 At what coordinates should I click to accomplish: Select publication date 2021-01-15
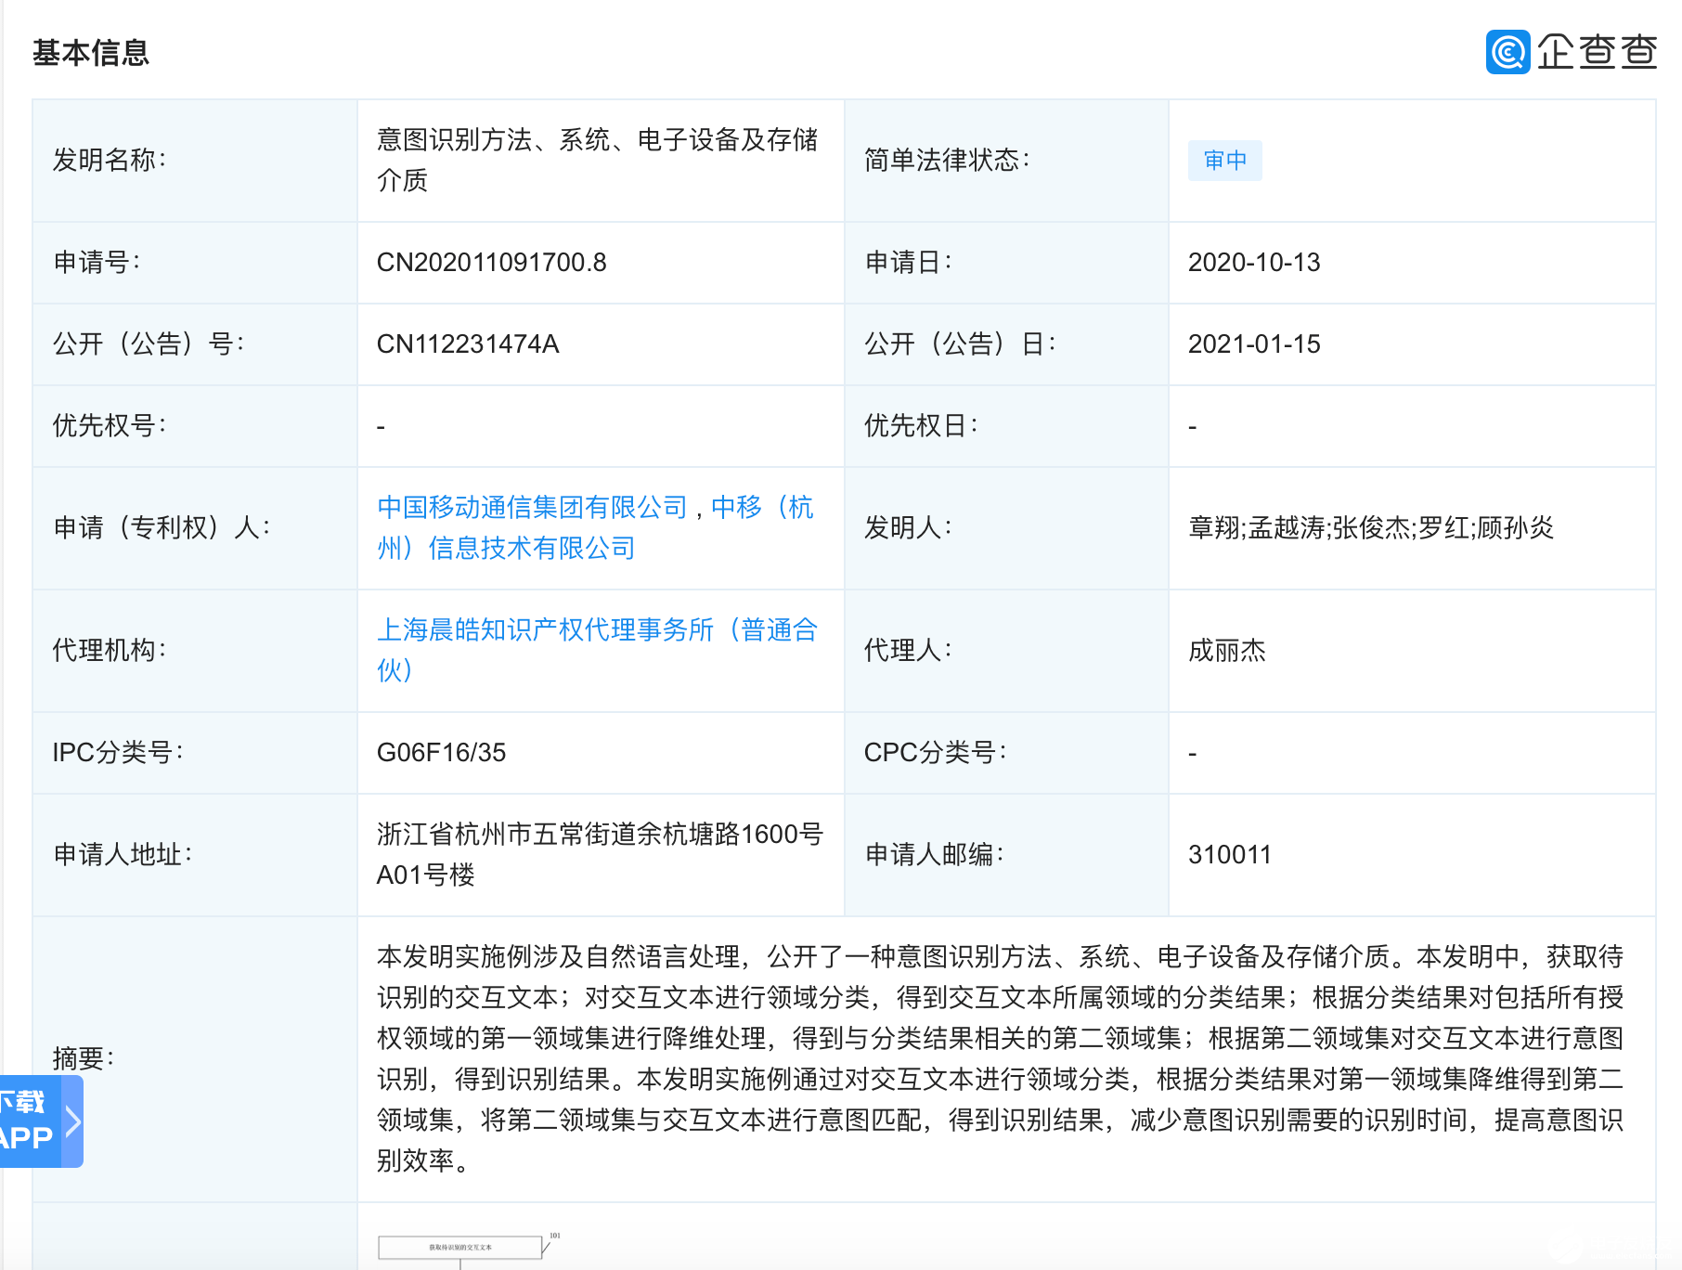[x=1254, y=344]
